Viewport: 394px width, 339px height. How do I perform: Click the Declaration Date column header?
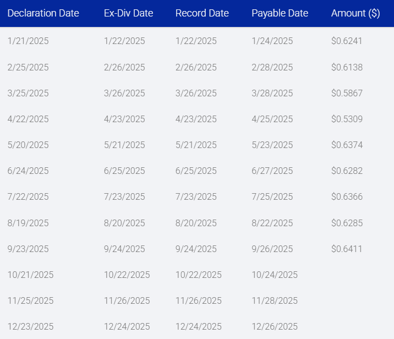pos(43,13)
